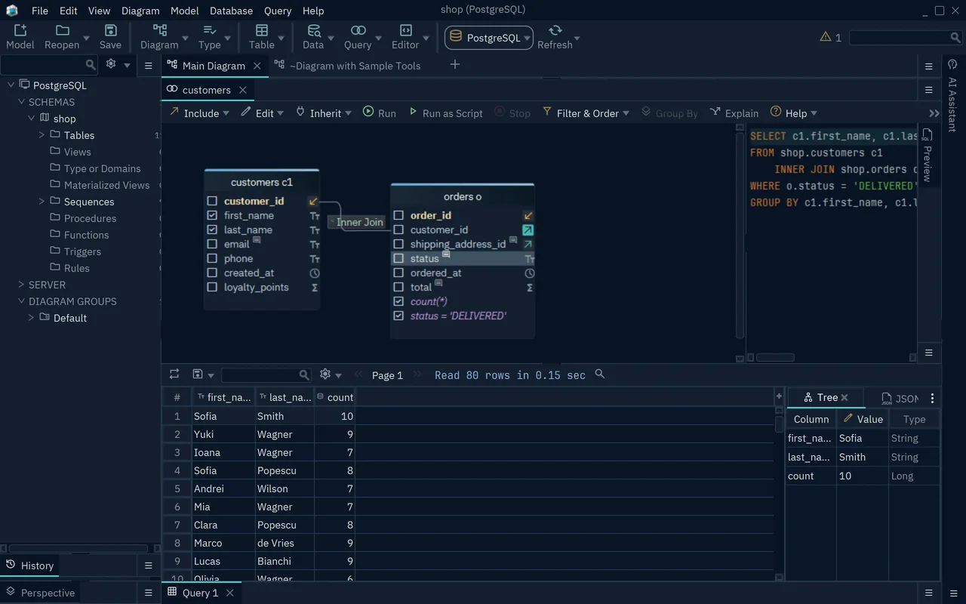The height and width of the screenshot is (604, 966).
Task: Click Run as Script
Action: tap(445, 112)
